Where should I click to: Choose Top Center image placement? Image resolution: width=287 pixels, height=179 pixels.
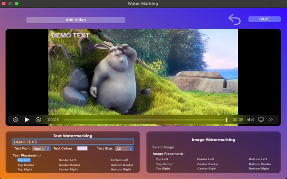[x=164, y=164]
